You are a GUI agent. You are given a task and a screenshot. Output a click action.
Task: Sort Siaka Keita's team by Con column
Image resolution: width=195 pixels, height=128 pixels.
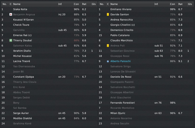click(76, 4)
